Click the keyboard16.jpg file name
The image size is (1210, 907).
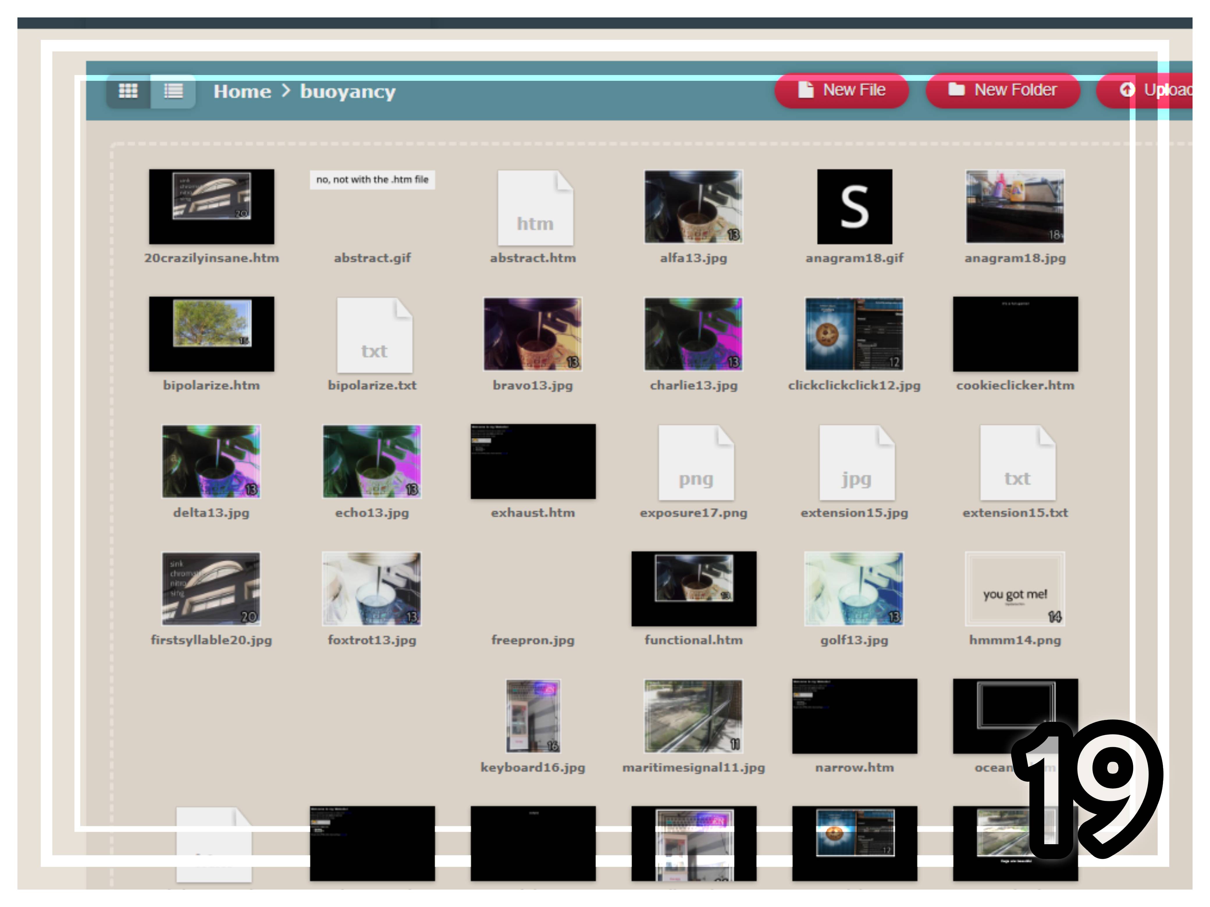[533, 767]
